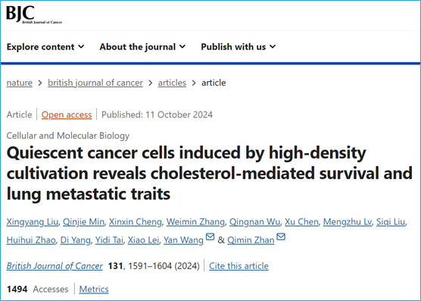Go to the nature breadcrumb link
This screenshot has width=421, height=301.
click(x=20, y=83)
